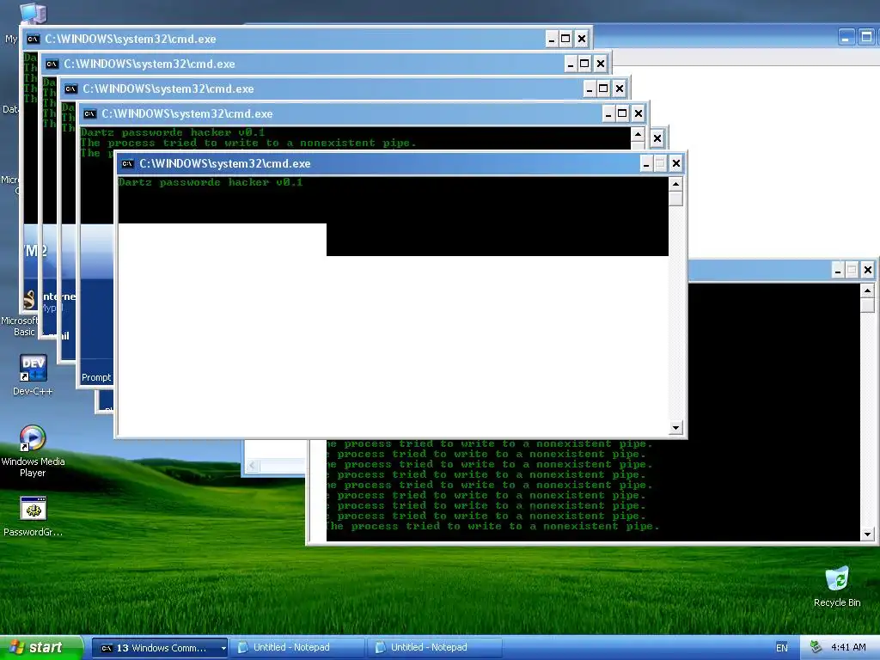The image size is (880, 660).
Task: Minimize the lower-right cmd window showing pipe errors
Action: [x=838, y=270]
